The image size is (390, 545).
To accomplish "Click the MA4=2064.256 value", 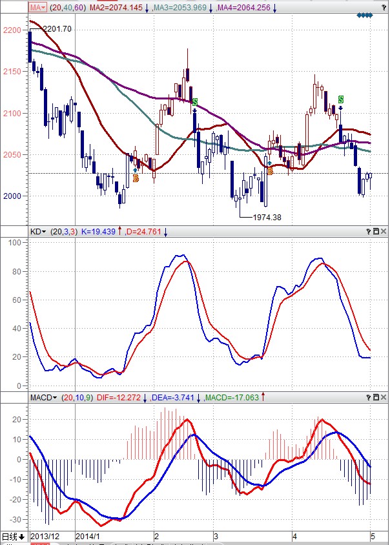I will click(243, 7).
